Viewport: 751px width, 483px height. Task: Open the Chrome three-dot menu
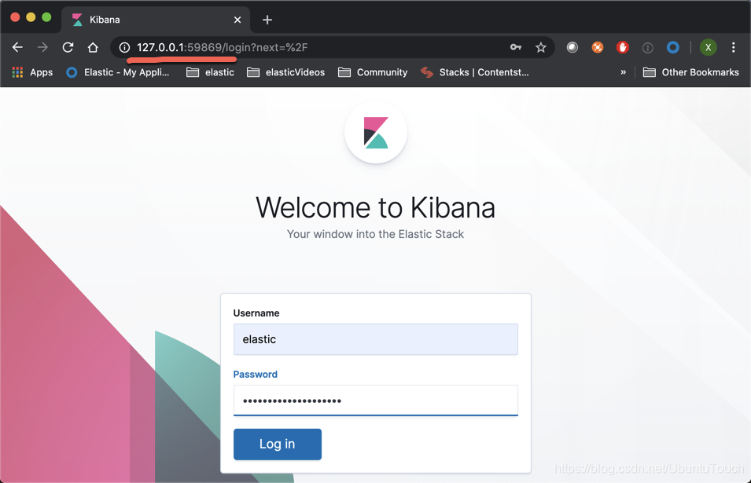[733, 47]
